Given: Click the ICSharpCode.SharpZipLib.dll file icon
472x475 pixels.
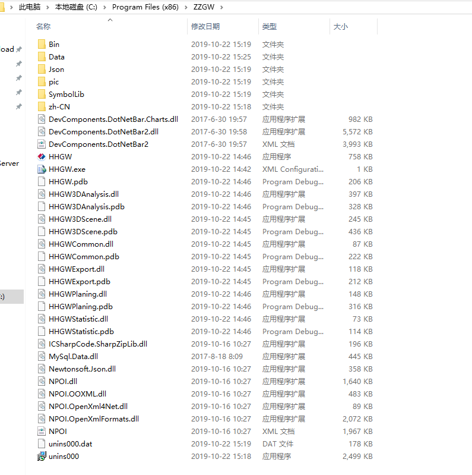Looking at the screenshot, I should click(42, 344).
